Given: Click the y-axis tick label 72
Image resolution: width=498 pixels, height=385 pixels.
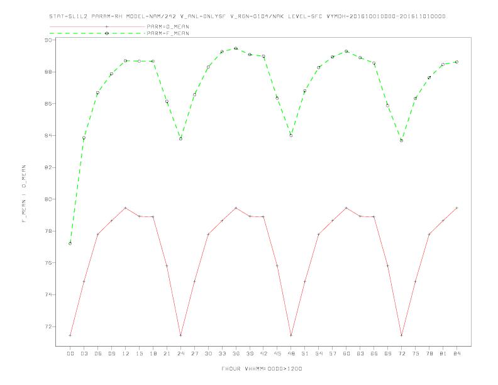Looking at the screenshot, I should (x=48, y=326).
